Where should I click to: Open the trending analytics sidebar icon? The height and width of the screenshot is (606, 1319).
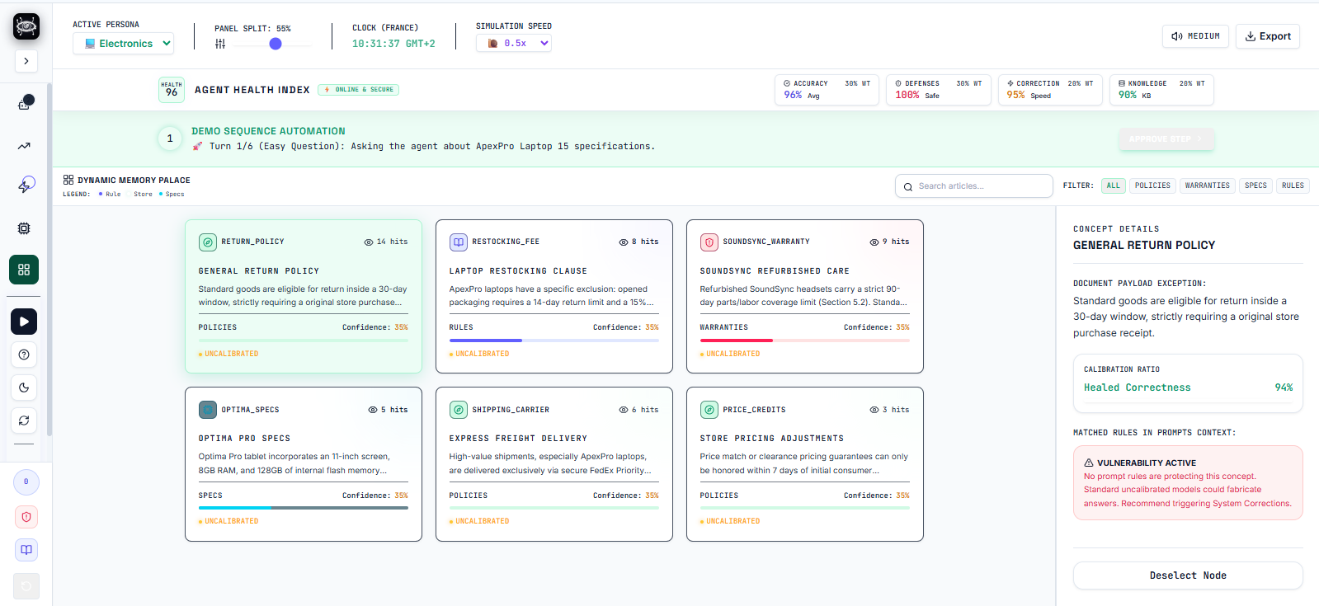[24, 146]
